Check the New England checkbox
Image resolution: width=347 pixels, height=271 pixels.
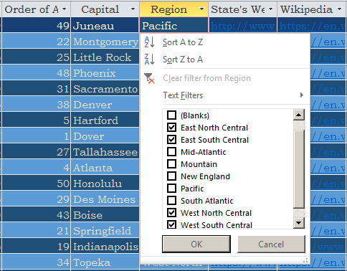pos(171,176)
